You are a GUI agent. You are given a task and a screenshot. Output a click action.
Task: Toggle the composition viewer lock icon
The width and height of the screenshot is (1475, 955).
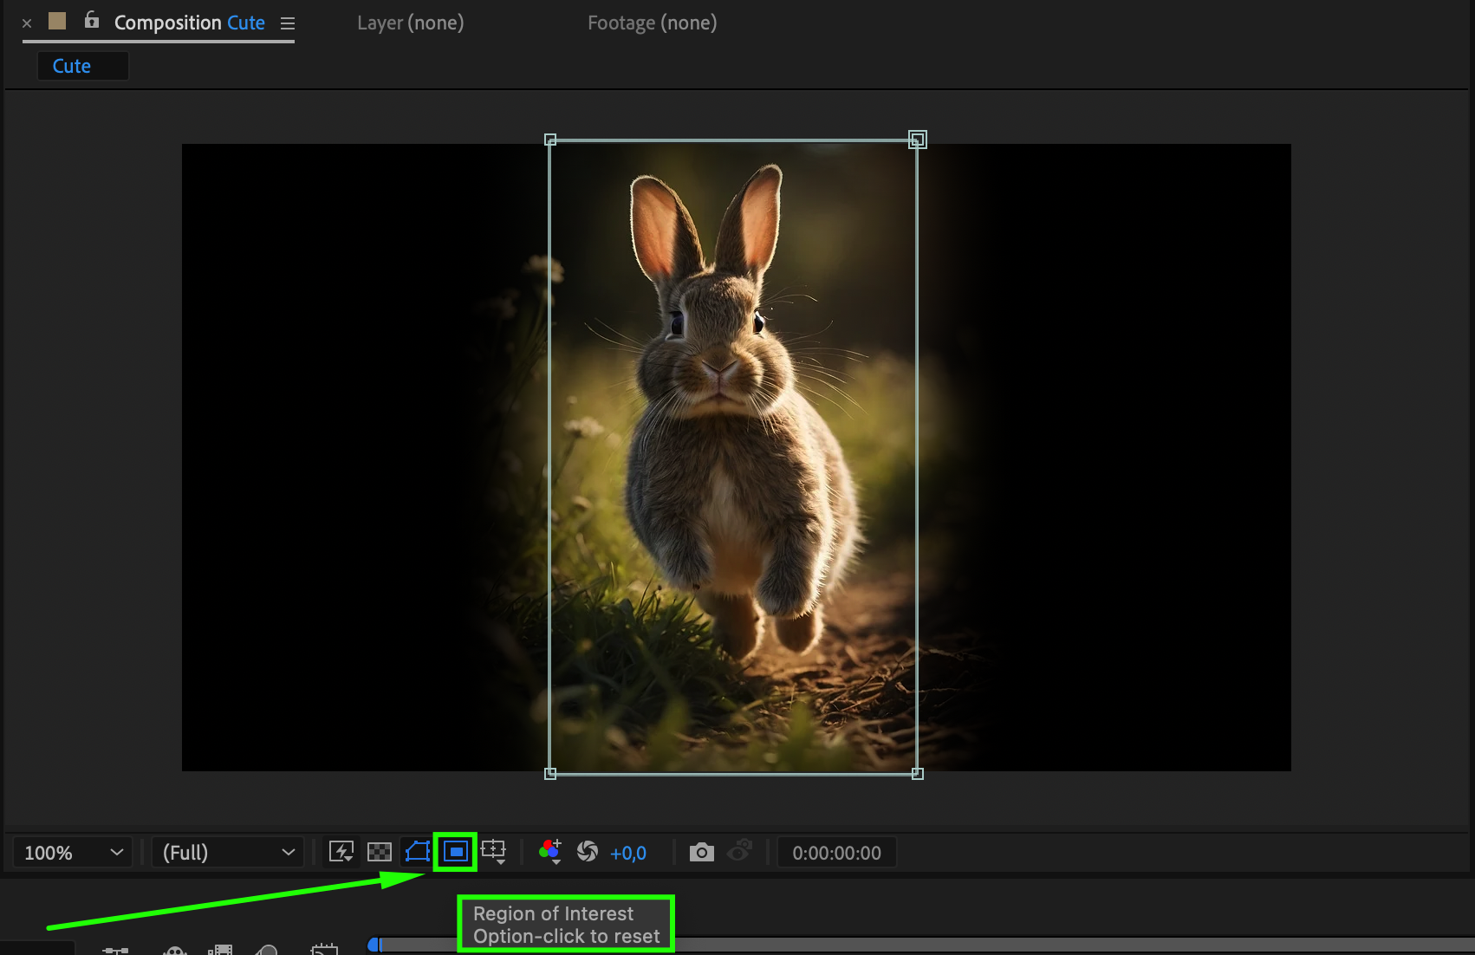click(x=92, y=21)
